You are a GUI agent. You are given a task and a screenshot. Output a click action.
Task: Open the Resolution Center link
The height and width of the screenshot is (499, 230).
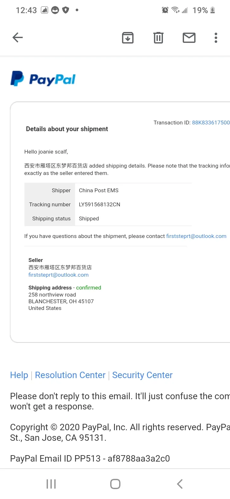pos(70,375)
